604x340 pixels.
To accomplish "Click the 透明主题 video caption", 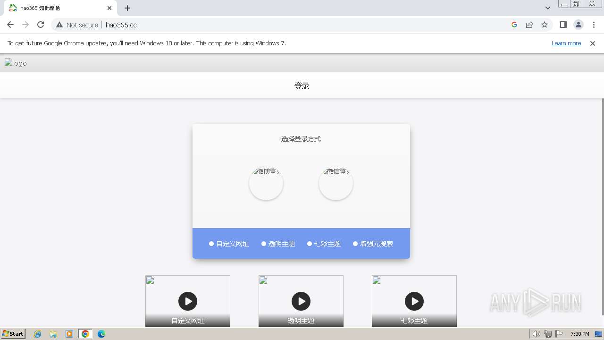I will coord(301,321).
